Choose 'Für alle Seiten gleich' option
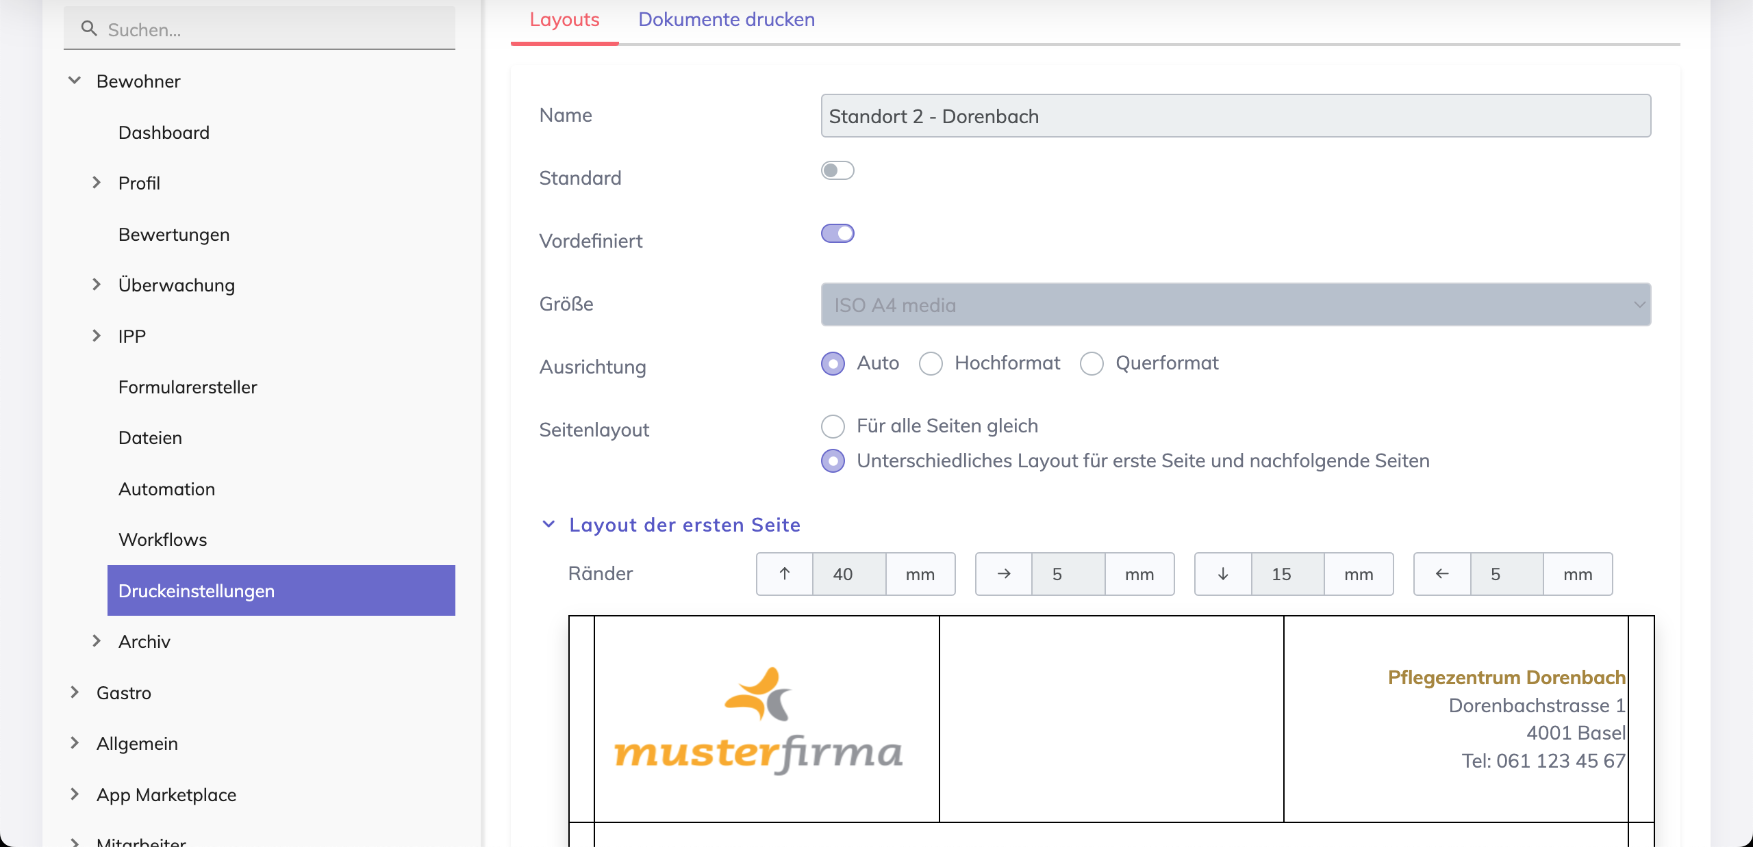1753x847 pixels. point(833,426)
